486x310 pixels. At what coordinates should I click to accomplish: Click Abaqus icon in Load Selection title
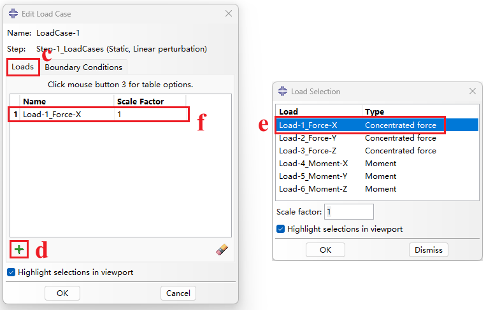tap(283, 92)
